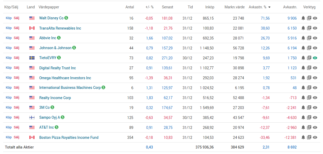323x154 pixels.
Task: Toggle eye icon for Realty Income Corp
Action: pyautogui.click(x=315, y=98)
